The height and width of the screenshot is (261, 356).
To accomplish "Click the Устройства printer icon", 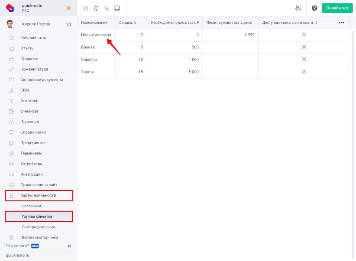I will tap(11, 164).
